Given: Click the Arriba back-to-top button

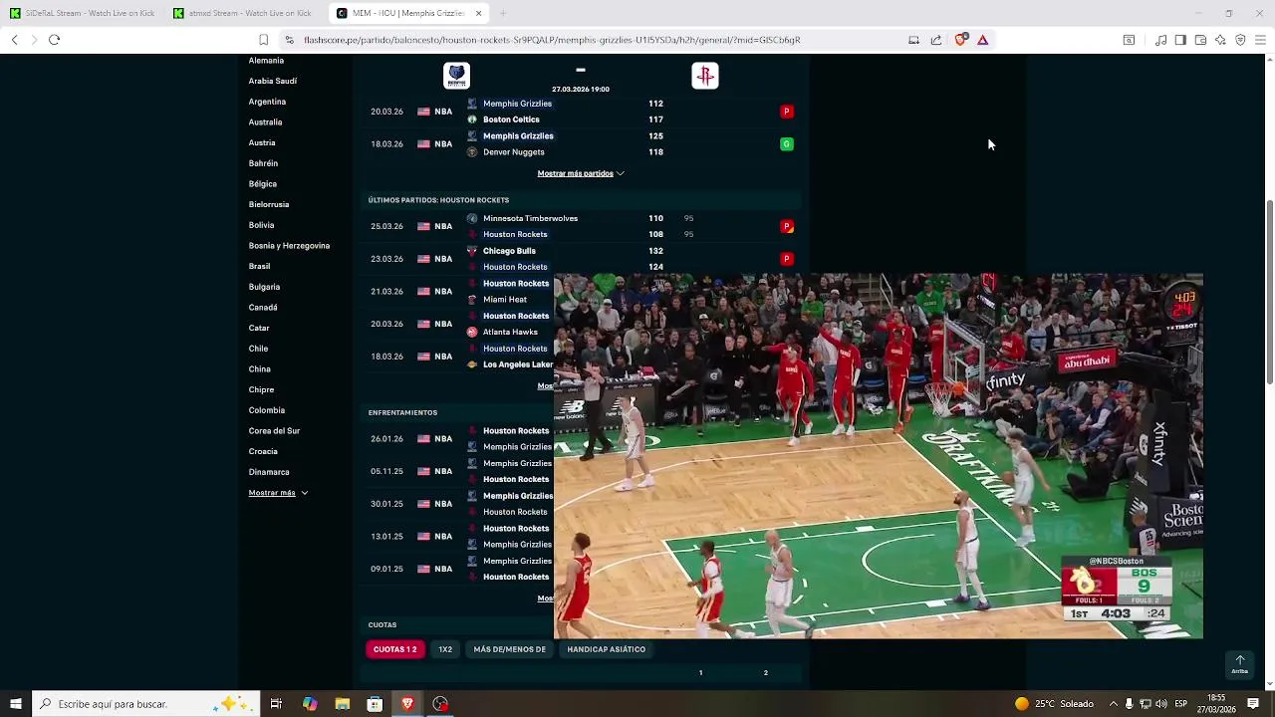Looking at the screenshot, I should point(1239,664).
